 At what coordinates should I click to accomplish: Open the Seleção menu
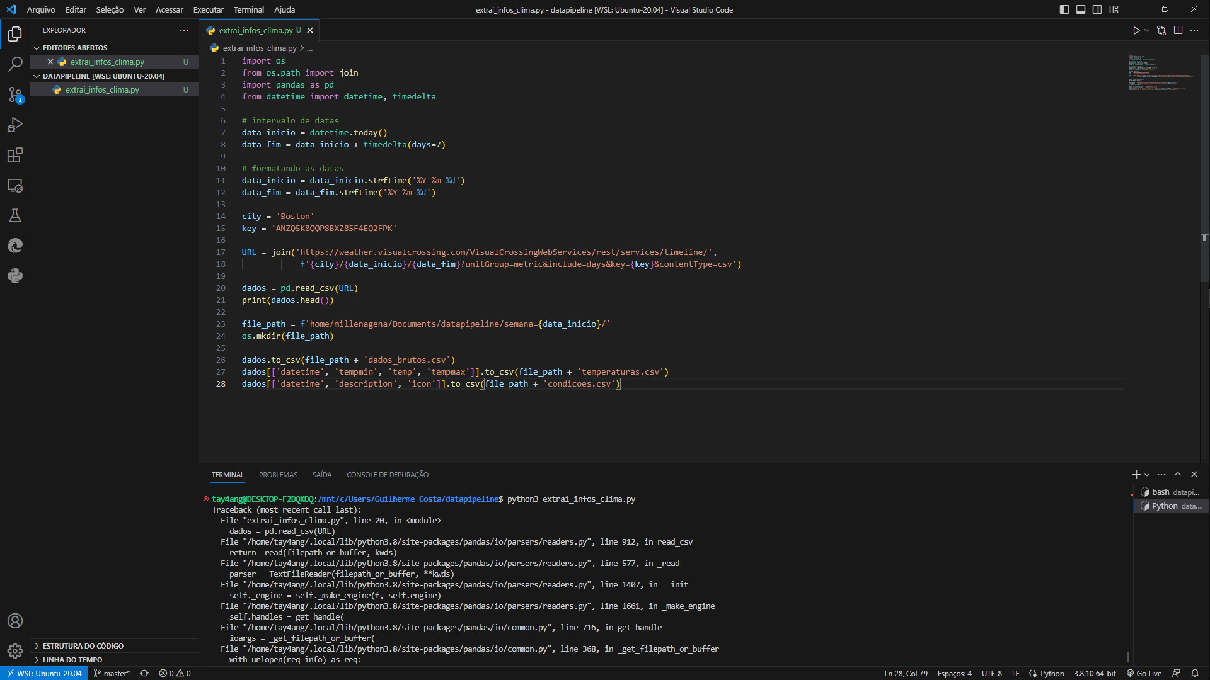(110, 9)
